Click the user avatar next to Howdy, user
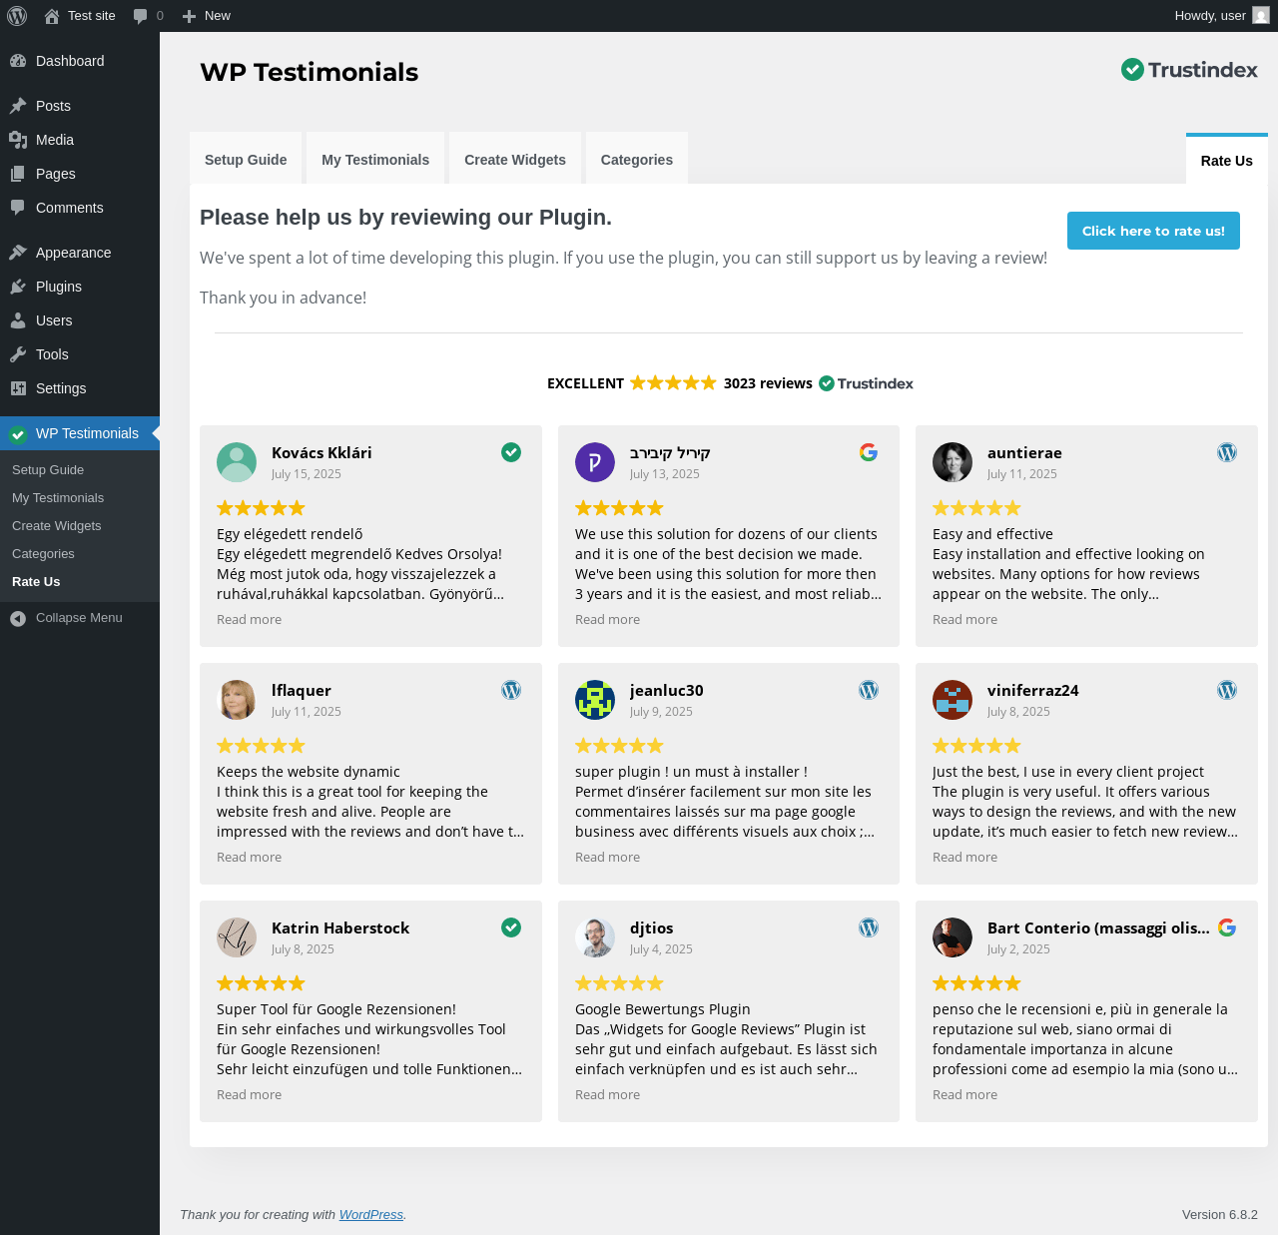Viewport: 1278px width, 1235px height. [1261, 16]
